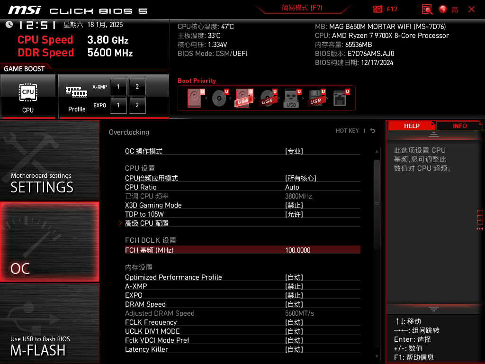Switch to the HELP tab

412,126
